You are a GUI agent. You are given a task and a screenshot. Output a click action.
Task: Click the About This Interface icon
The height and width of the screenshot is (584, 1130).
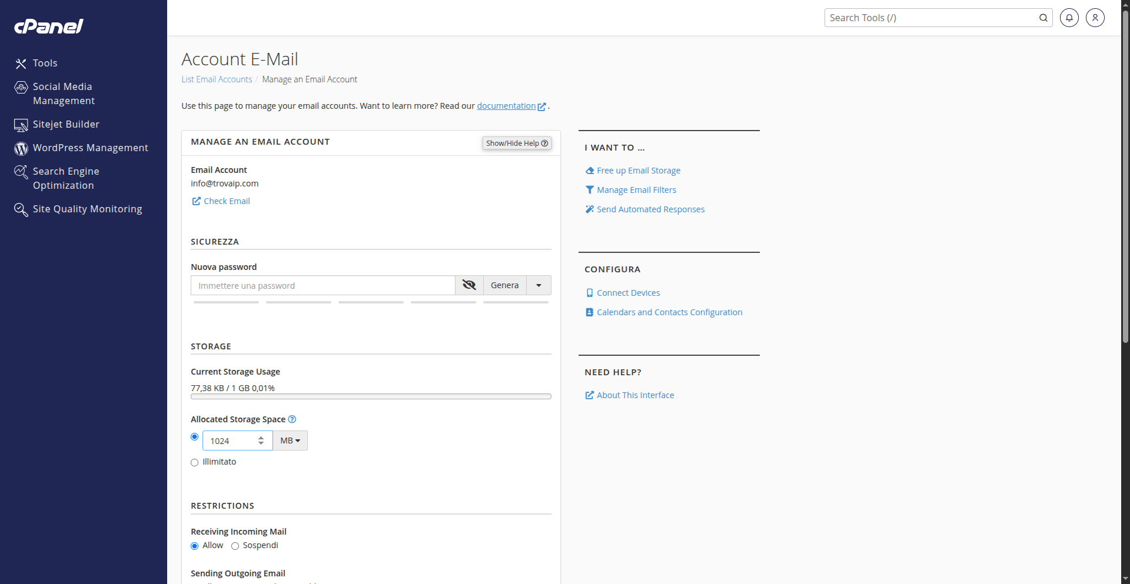pos(590,395)
